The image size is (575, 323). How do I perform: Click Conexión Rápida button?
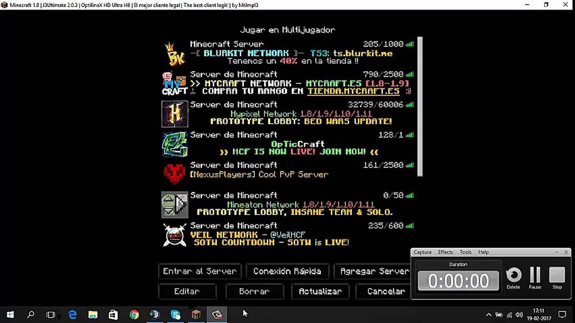[x=287, y=271]
